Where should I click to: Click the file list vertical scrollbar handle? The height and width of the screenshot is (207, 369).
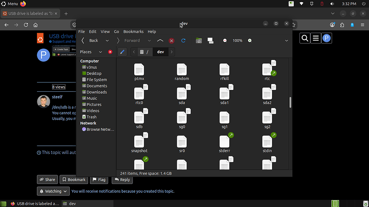[x=291, y=102]
